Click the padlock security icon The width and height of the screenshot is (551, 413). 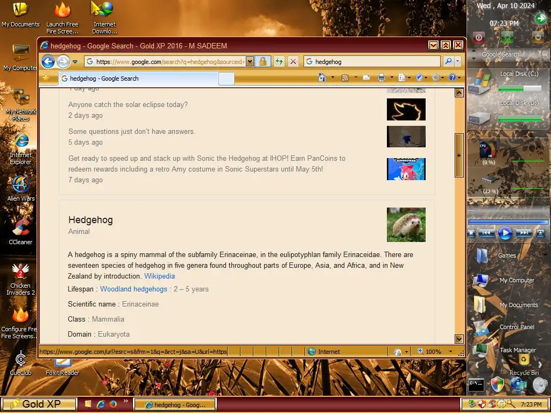[263, 62]
